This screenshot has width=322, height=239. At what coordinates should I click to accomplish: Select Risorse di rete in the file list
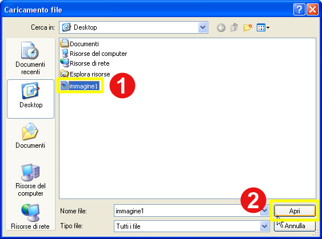coord(85,63)
